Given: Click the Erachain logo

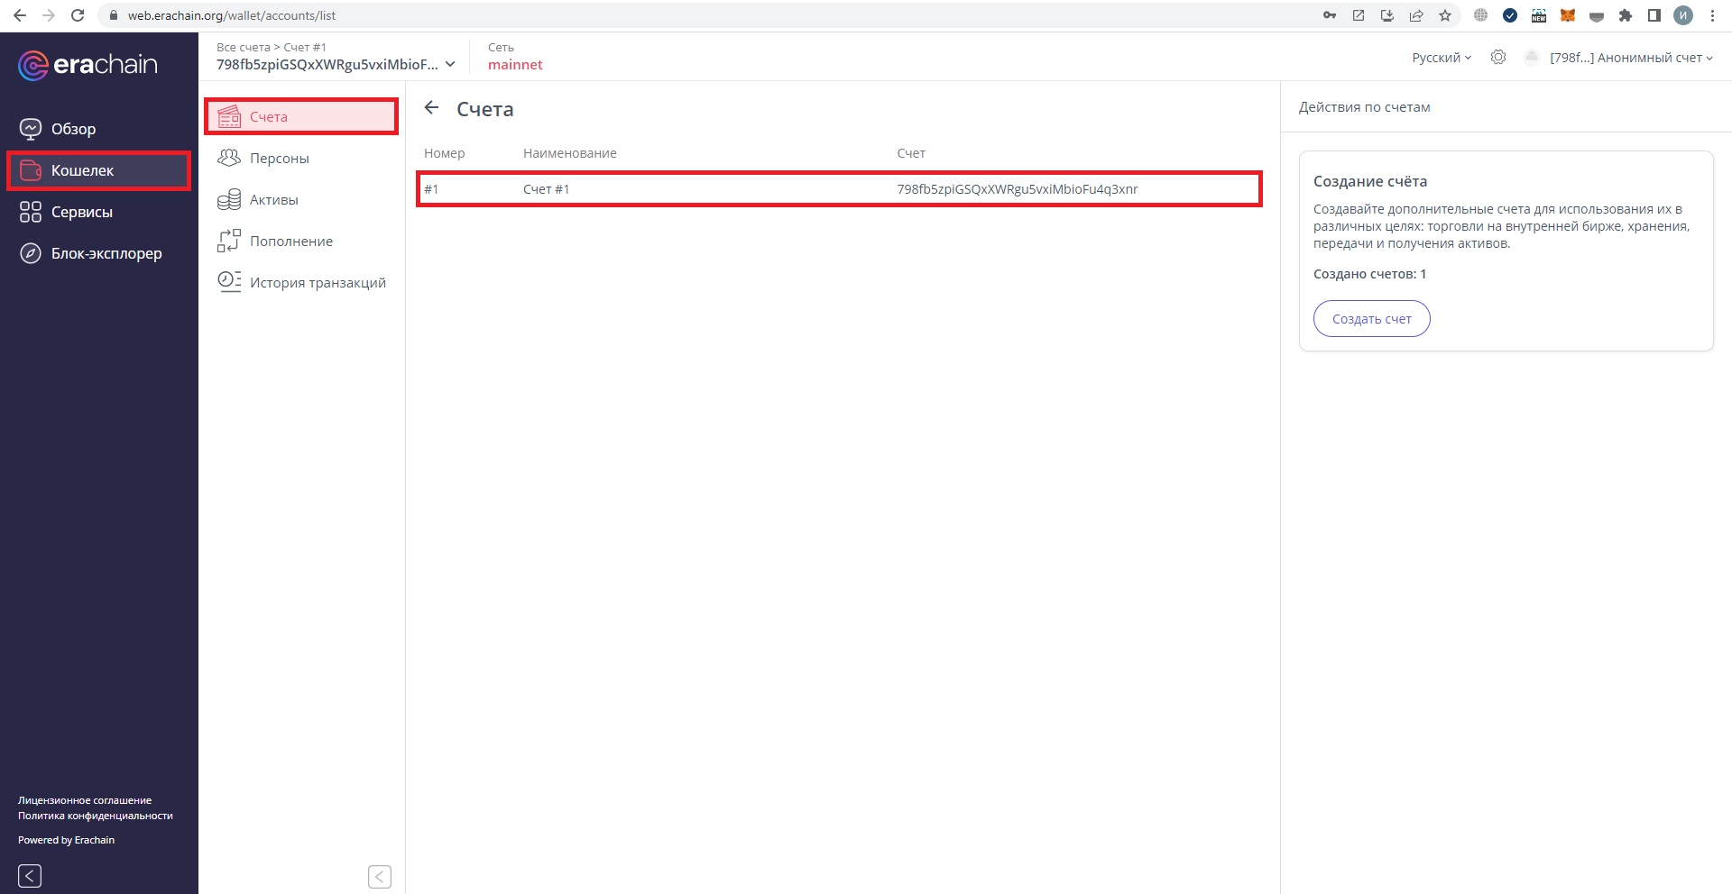Looking at the screenshot, I should pyautogui.click(x=88, y=65).
